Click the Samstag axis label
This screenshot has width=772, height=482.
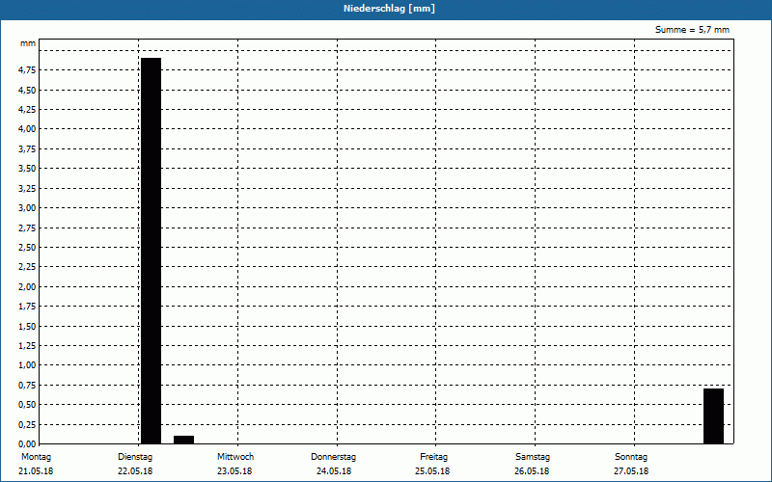pos(533,457)
